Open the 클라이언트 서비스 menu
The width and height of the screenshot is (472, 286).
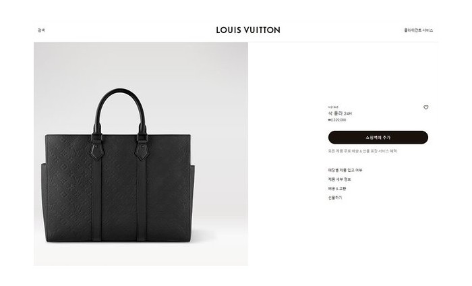point(419,30)
